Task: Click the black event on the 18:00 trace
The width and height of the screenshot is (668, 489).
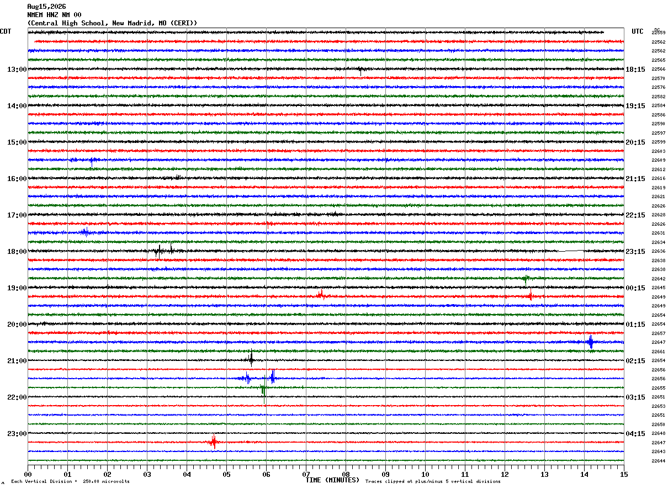Action: 164,251
